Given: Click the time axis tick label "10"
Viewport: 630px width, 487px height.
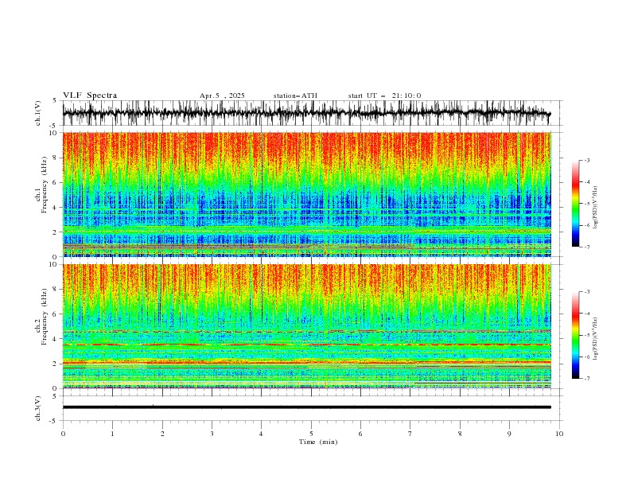Looking at the screenshot, I should (x=559, y=434).
